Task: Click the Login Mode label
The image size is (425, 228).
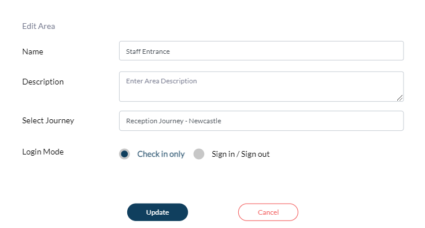Action: point(43,152)
